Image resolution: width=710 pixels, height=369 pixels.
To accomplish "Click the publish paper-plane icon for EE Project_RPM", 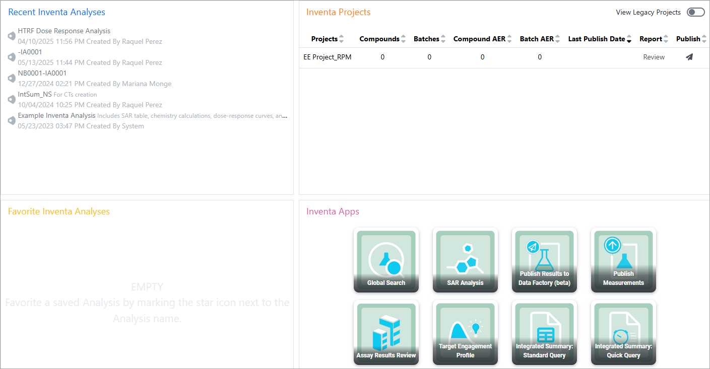I will click(689, 57).
